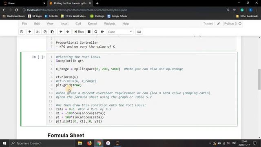Open the Insert menu

[x=64, y=24]
